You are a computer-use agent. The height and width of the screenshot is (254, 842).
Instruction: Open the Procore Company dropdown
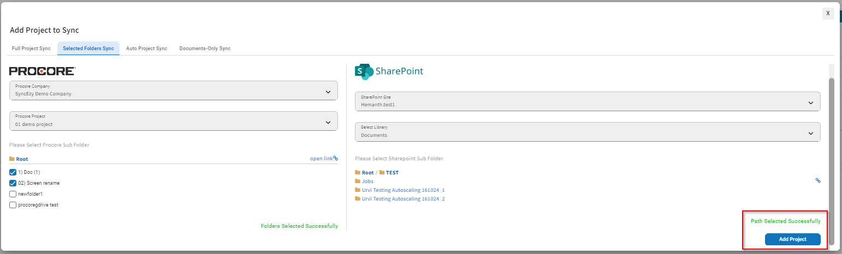(173, 90)
